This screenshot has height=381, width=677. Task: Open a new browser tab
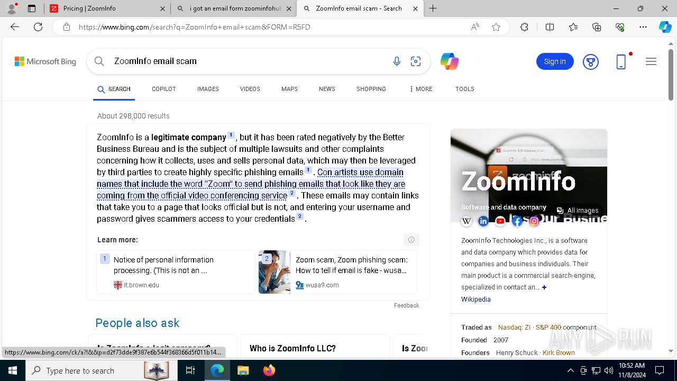433,8
